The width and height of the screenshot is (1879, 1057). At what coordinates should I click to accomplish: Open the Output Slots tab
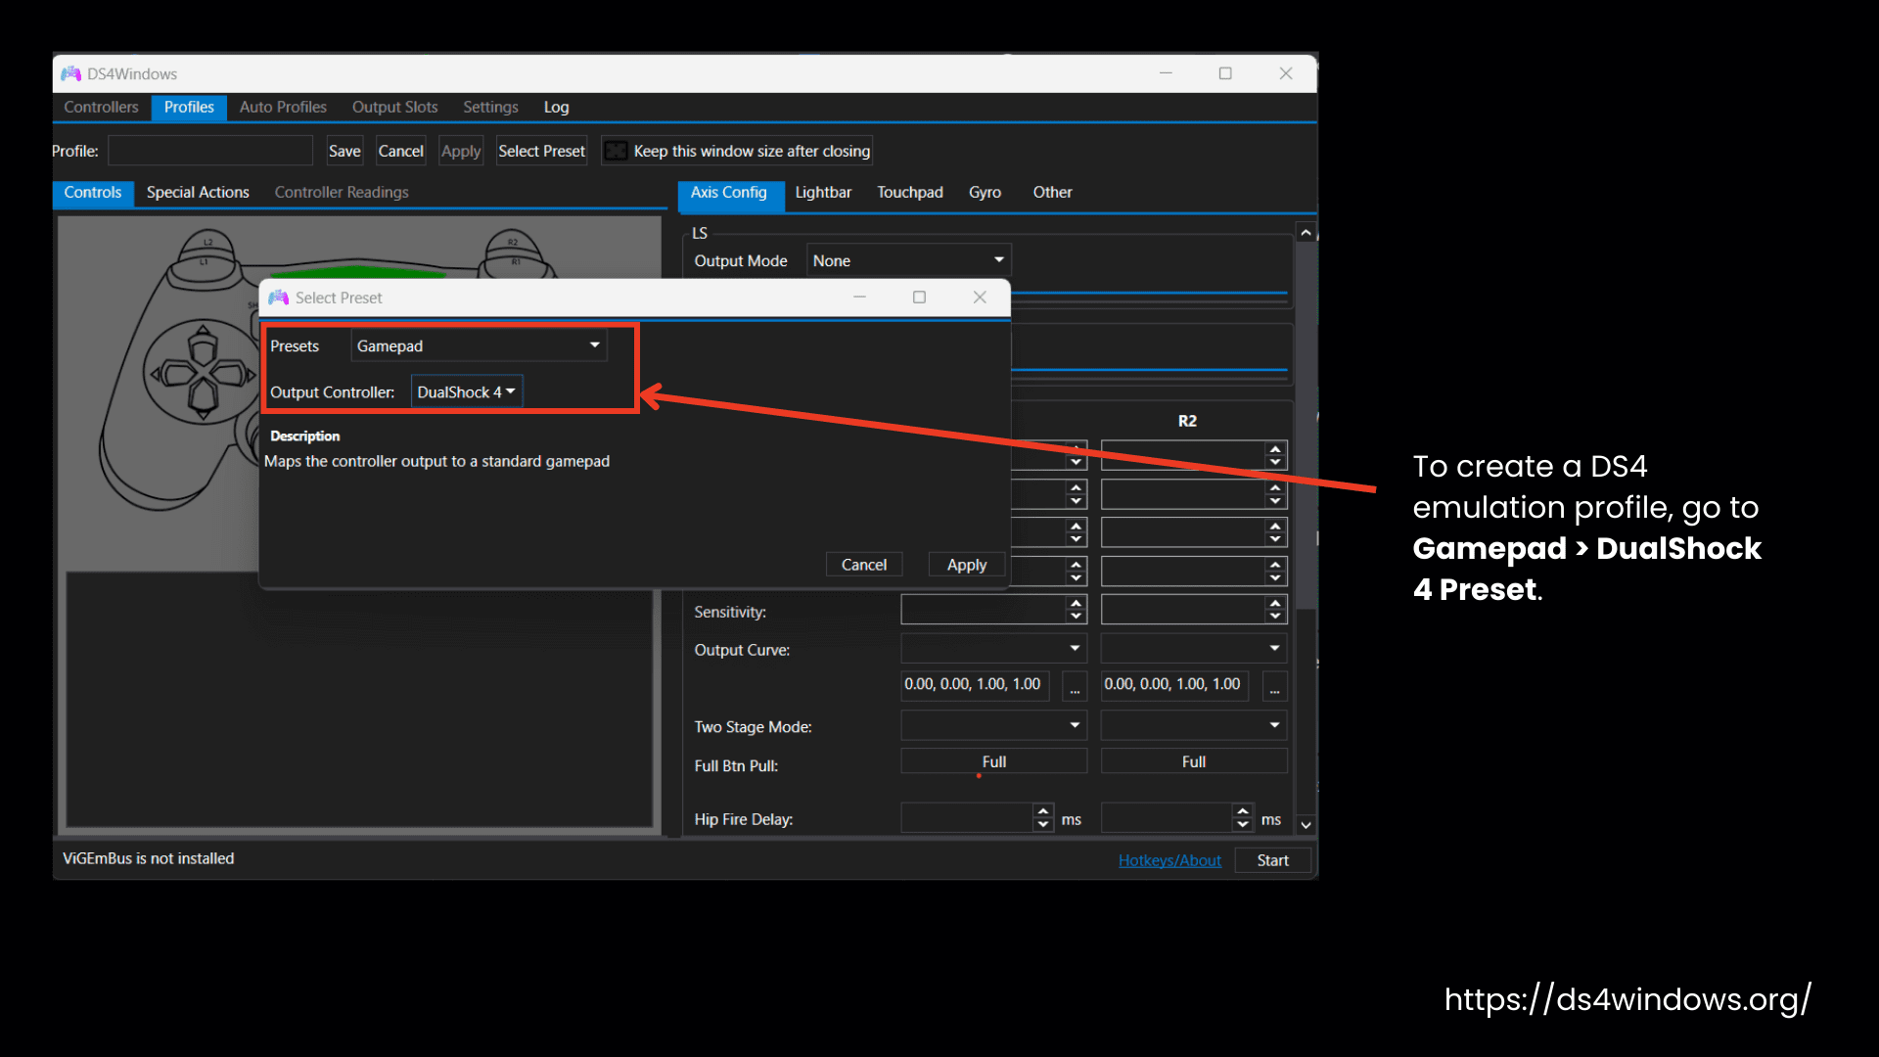[x=394, y=107]
